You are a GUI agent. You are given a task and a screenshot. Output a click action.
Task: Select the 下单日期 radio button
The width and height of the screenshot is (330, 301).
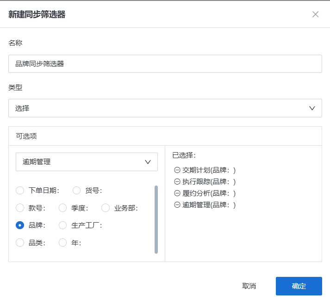(20, 190)
